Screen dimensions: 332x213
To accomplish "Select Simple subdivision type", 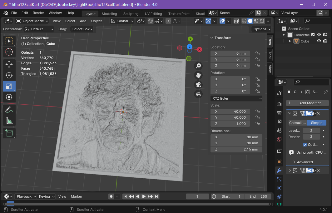I will coord(317,123).
